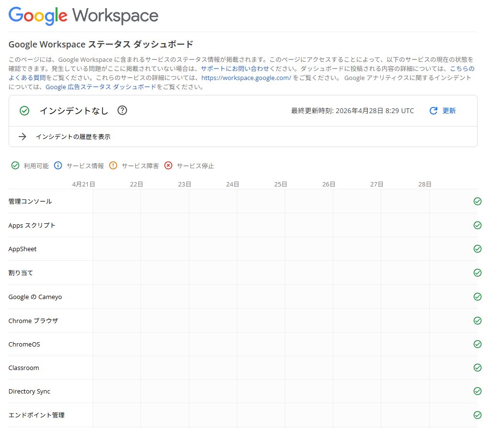Click the Classroom service name
This screenshot has width=492, height=428.
23,368
